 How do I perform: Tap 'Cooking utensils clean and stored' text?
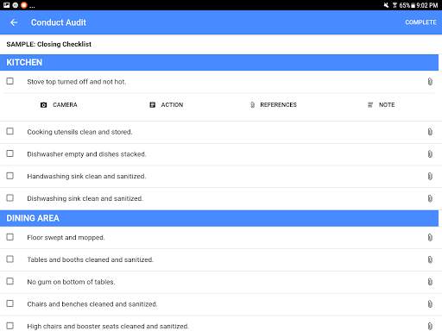[x=79, y=132]
